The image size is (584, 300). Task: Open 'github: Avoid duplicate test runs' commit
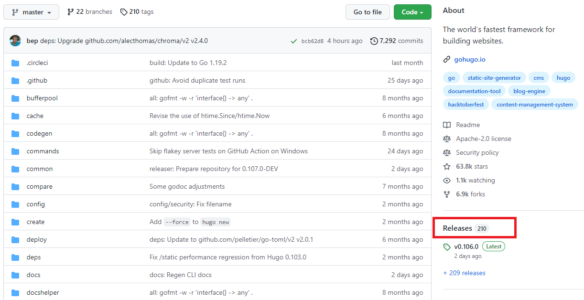[197, 80]
